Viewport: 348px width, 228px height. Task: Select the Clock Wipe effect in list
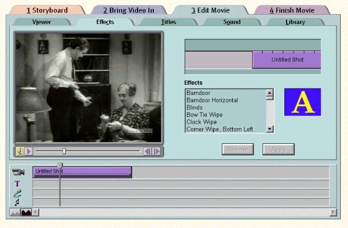coord(201,122)
